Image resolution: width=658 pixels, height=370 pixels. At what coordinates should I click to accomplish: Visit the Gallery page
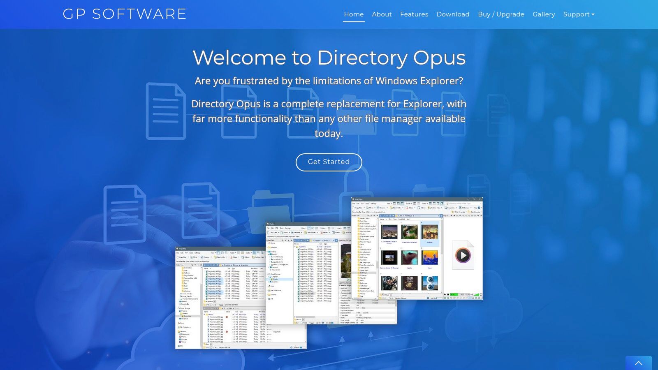click(x=544, y=14)
